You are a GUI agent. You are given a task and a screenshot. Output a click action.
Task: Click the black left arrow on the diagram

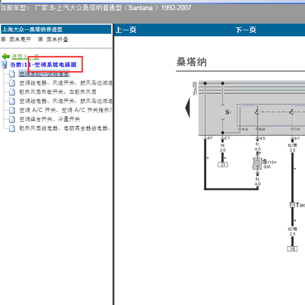click(188, 108)
